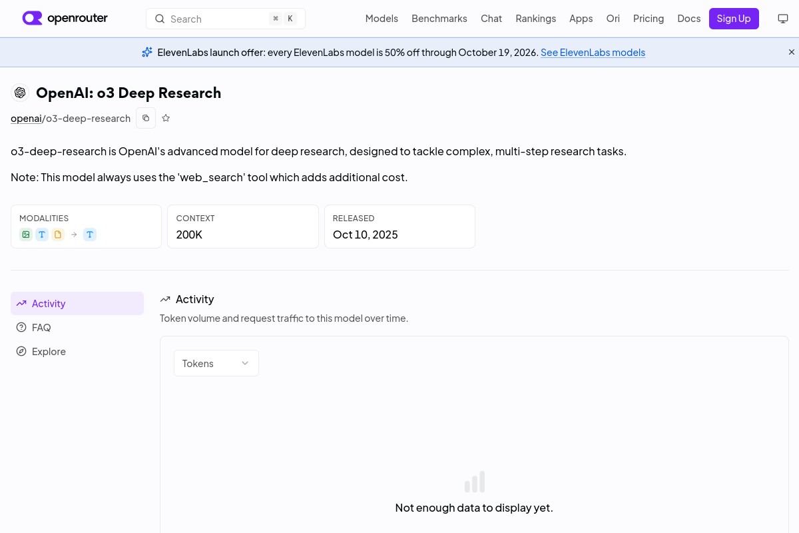Click the openai provider link
The image size is (799, 533).
coord(26,118)
